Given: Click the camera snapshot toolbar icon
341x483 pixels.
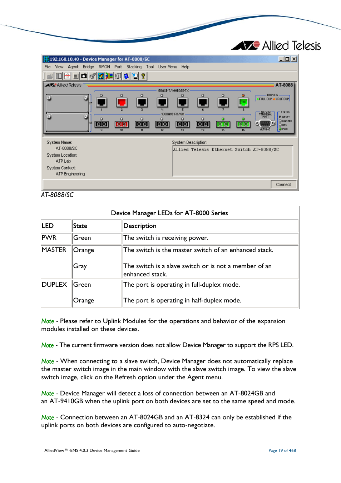Looking at the screenshot, I should coord(84,76).
